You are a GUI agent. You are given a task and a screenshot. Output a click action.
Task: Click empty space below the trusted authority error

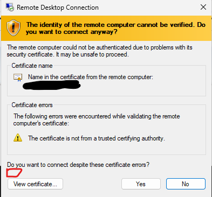tap(106, 149)
